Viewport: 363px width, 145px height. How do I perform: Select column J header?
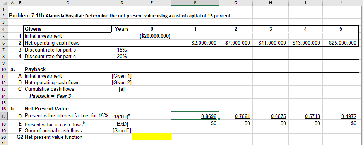341,3
